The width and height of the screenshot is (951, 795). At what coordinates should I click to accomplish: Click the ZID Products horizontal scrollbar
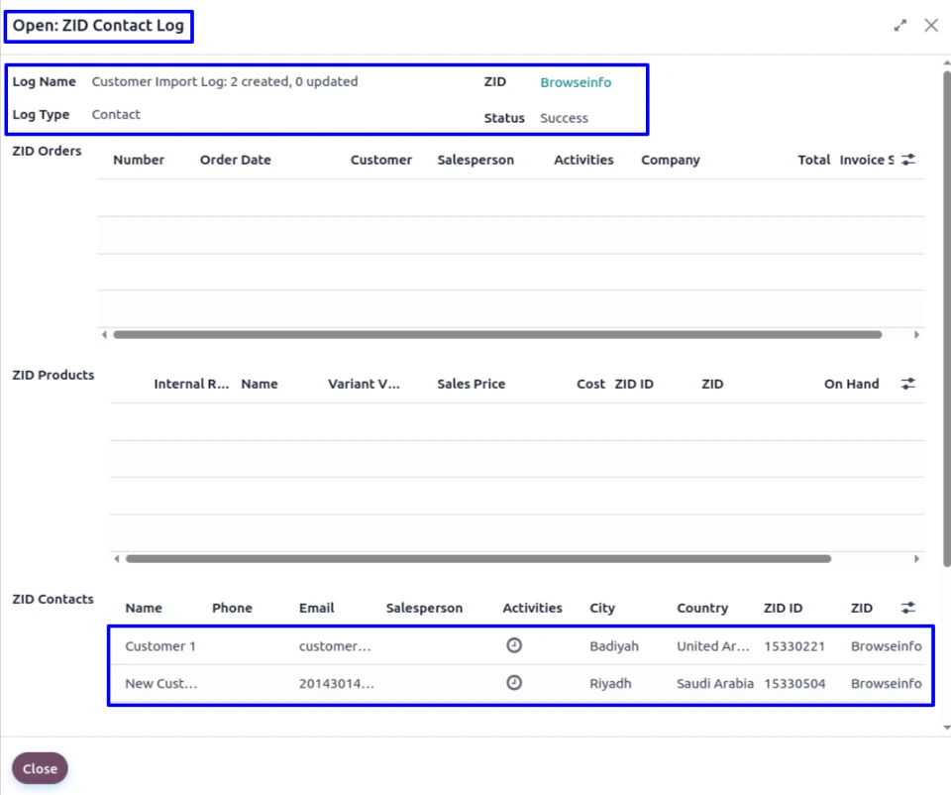pyautogui.click(x=477, y=559)
